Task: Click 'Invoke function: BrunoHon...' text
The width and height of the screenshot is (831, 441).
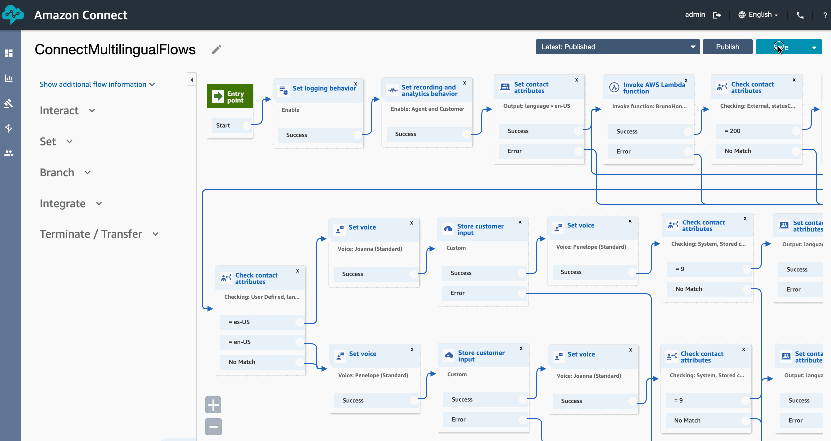Action: click(x=649, y=106)
